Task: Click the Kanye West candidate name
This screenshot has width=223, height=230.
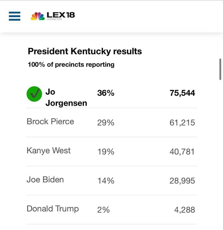Action: (49, 151)
